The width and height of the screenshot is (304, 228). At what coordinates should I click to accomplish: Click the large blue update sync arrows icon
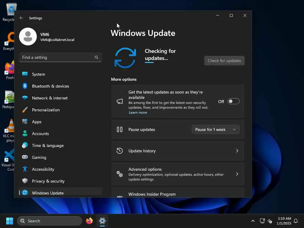125,58
